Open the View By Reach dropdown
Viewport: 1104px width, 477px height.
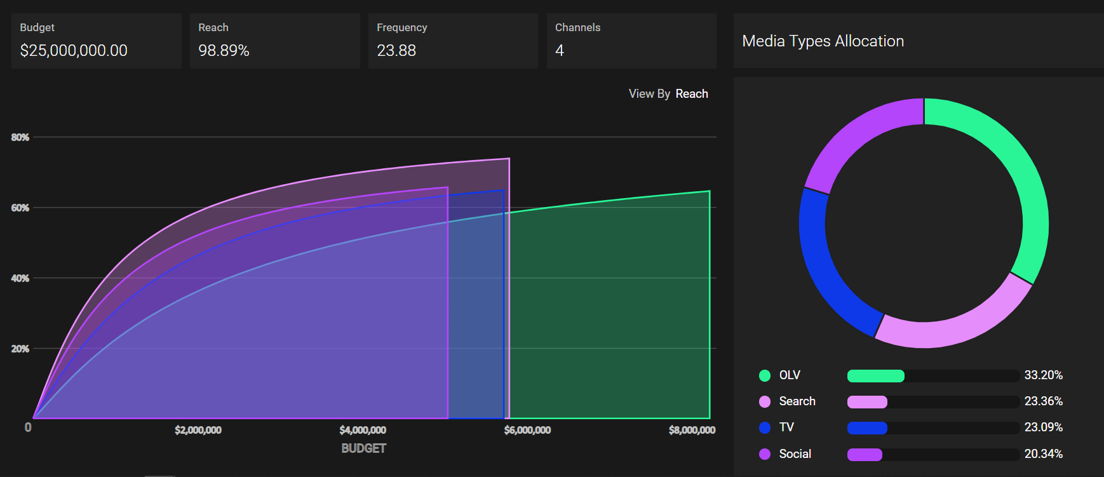pos(691,94)
